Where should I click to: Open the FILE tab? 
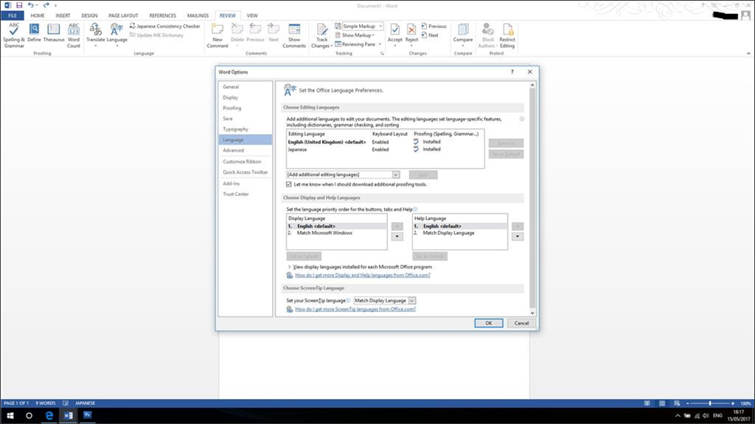(x=13, y=15)
